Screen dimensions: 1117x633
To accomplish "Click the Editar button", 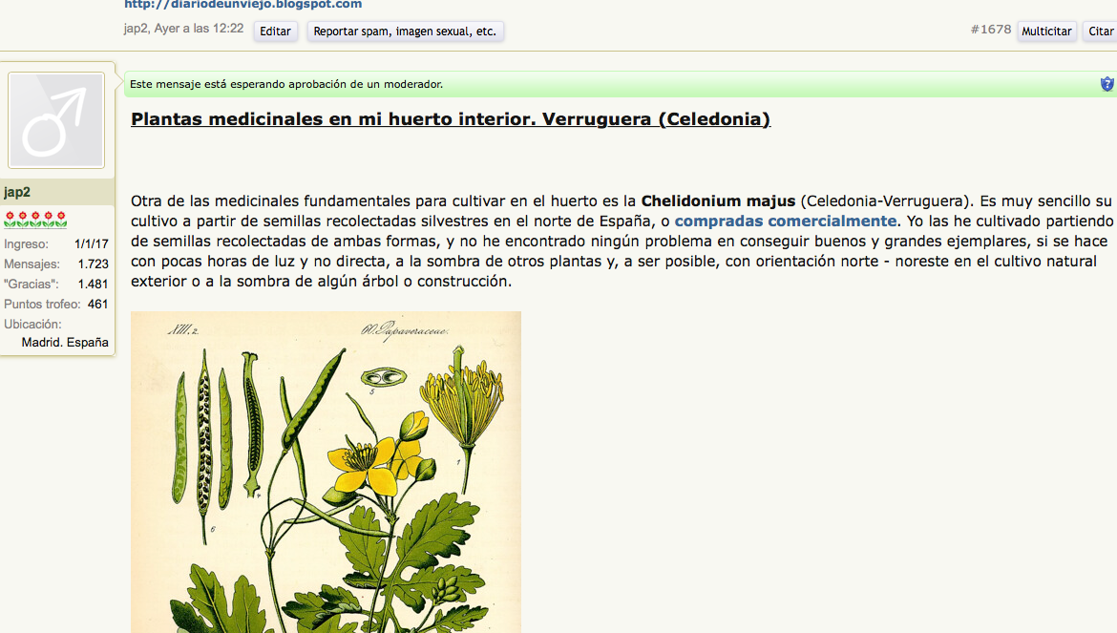I will coord(275,32).
